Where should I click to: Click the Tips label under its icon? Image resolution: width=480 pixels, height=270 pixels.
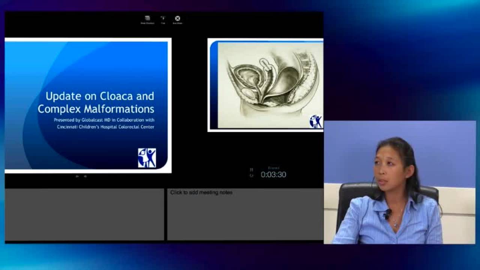point(163,22)
